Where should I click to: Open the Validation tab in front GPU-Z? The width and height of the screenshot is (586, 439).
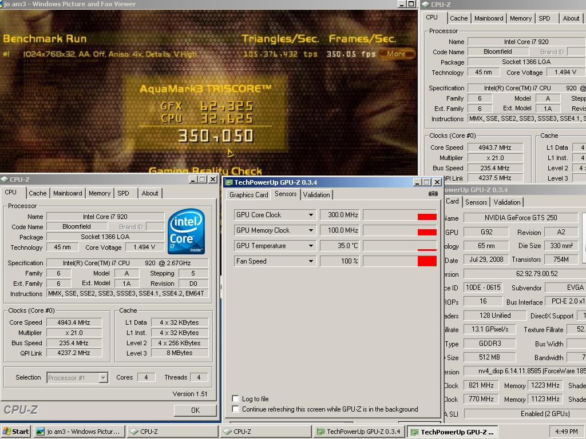click(316, 194)
